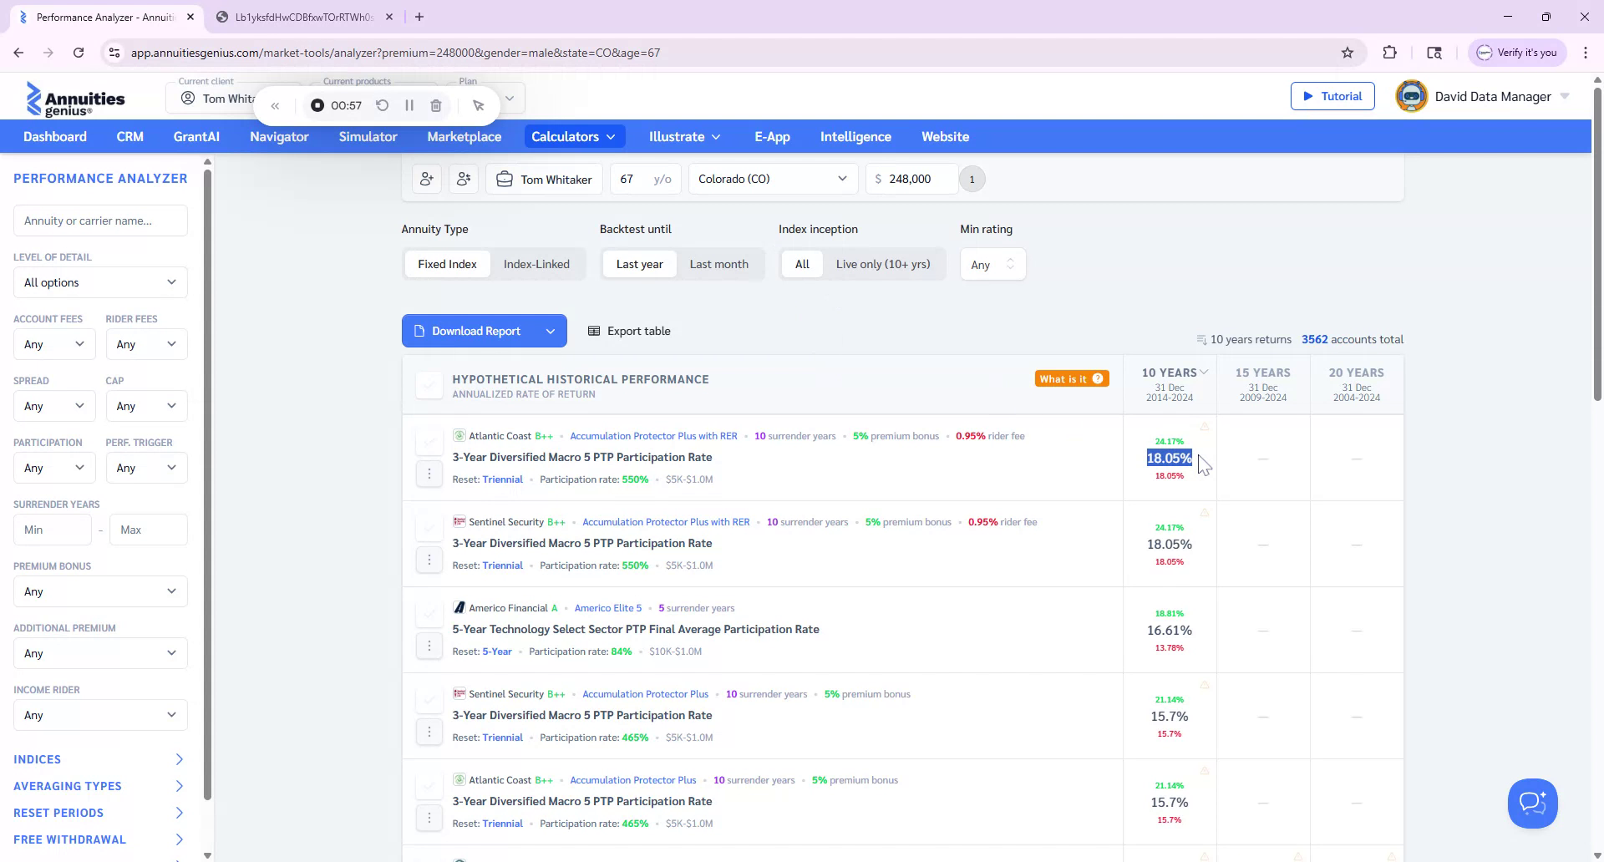1604x862 pixels.
Task: Adjust the Min rating stepper
Action: click(1011, 264)
